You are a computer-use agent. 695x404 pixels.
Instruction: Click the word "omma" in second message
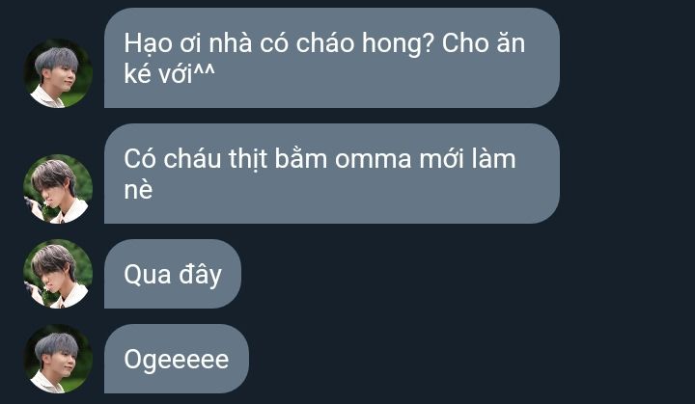pyautogui.click(x=373, y=159)
